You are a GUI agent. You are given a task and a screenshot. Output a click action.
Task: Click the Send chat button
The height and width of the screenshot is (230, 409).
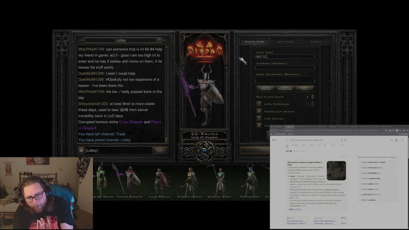click(x=160, y=150)
